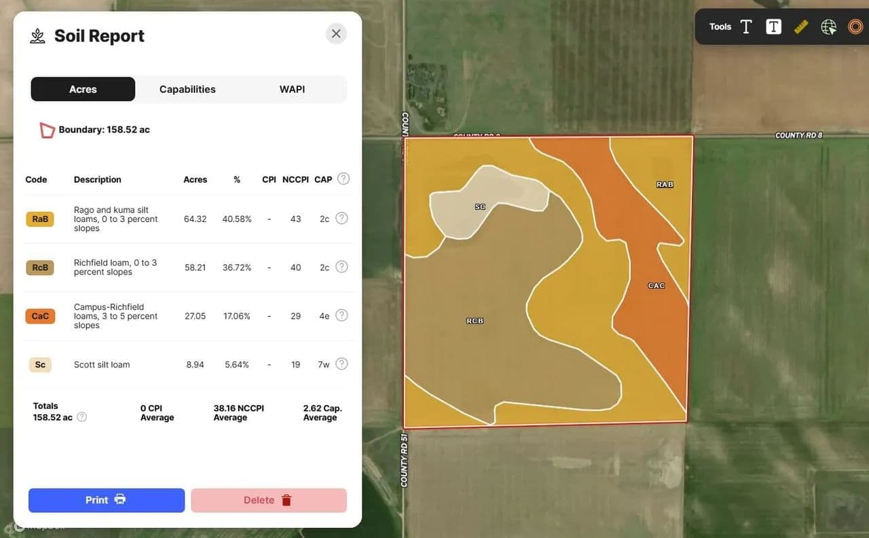The height and width of the screenshot is (538, 869).
Task: Open the WAPI tab
Action: [292, 89]
